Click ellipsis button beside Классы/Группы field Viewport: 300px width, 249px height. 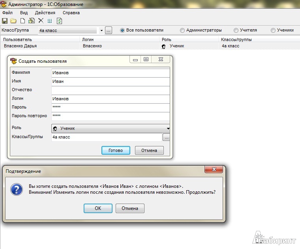click(166, 137)
